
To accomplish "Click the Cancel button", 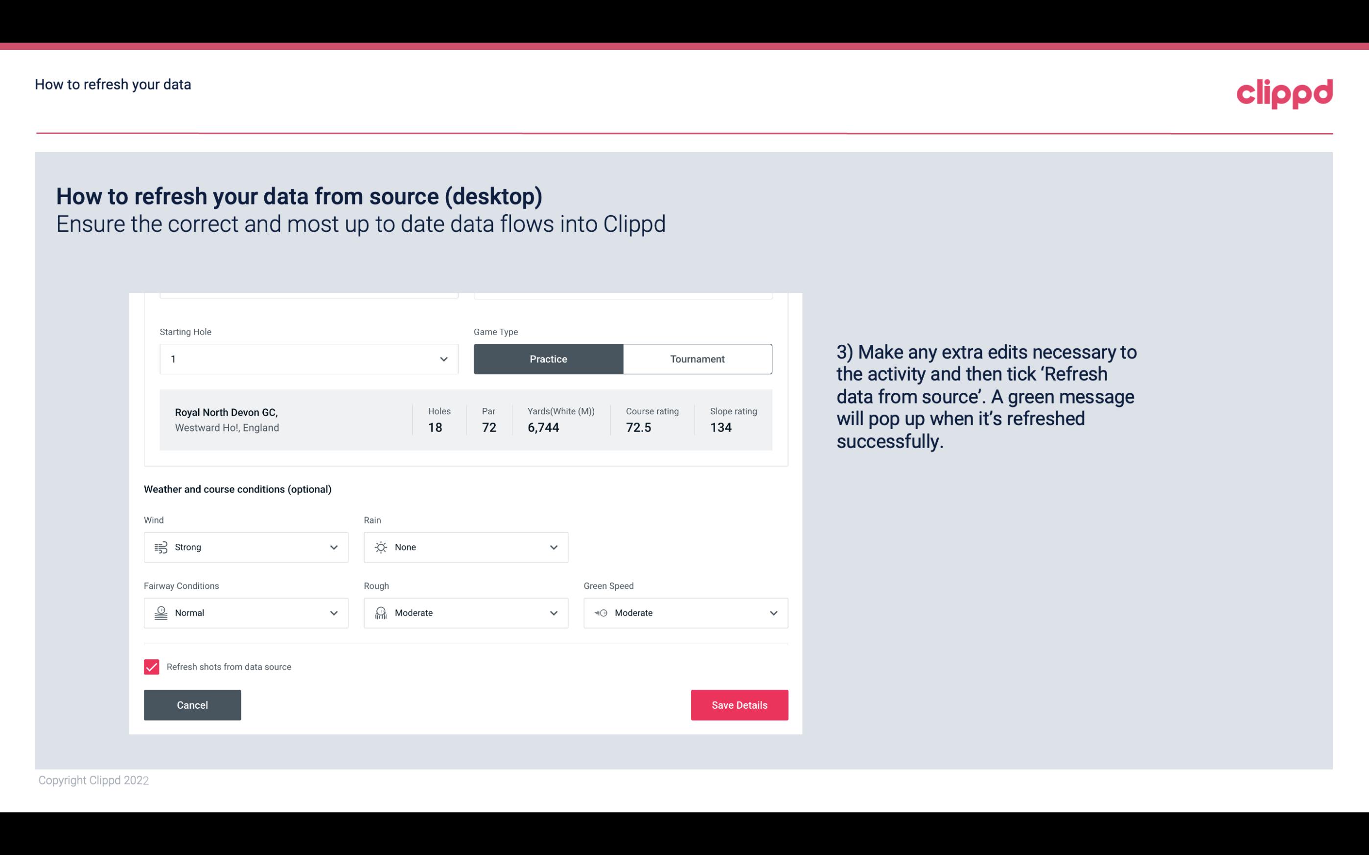I will point(192,704).
